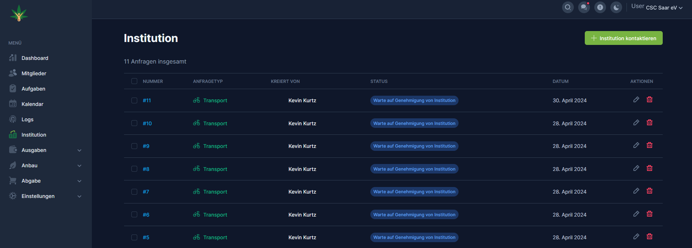Viewport: 692px width, 248px height.
Task: Delete request #10 using trash icon
Action: pos(649,123)
